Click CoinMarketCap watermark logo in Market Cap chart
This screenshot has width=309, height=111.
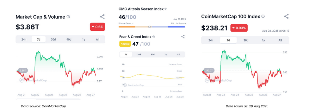(33, 80)
